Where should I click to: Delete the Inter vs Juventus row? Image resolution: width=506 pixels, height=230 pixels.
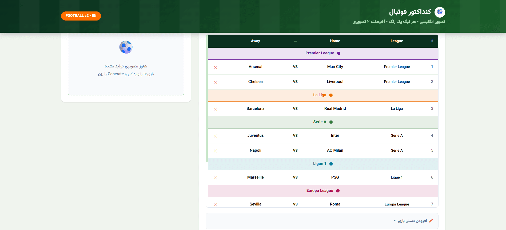[x=216, y=136]
